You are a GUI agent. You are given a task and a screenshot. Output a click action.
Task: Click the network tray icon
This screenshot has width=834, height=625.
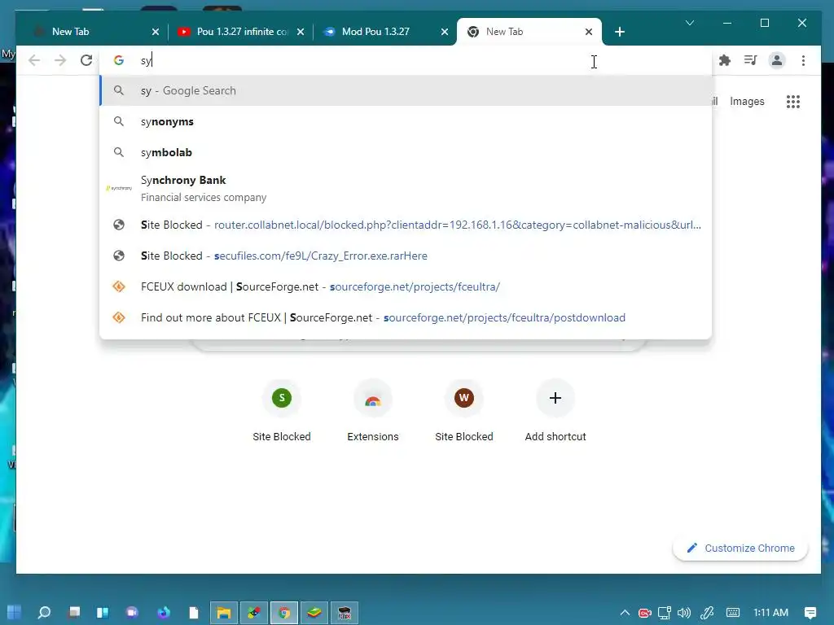pyautogui.click(x=665, y=613)
